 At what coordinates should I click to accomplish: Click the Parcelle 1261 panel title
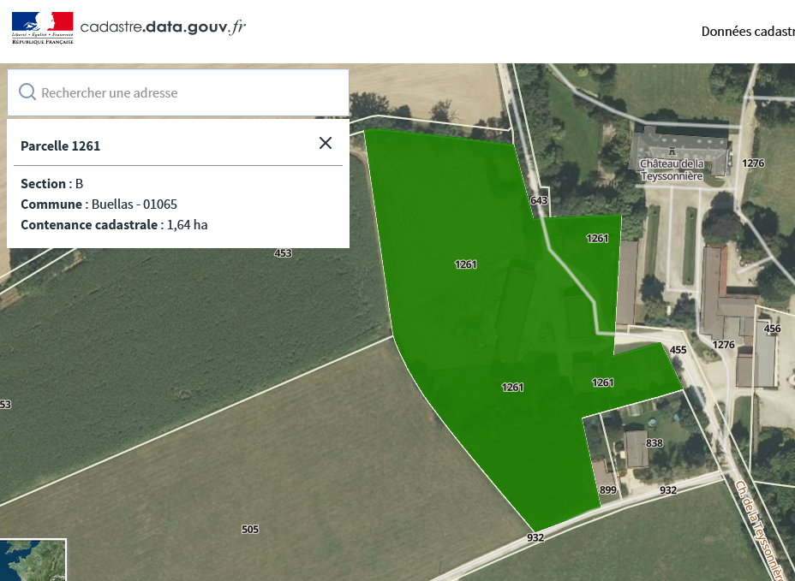pos(61,146)
